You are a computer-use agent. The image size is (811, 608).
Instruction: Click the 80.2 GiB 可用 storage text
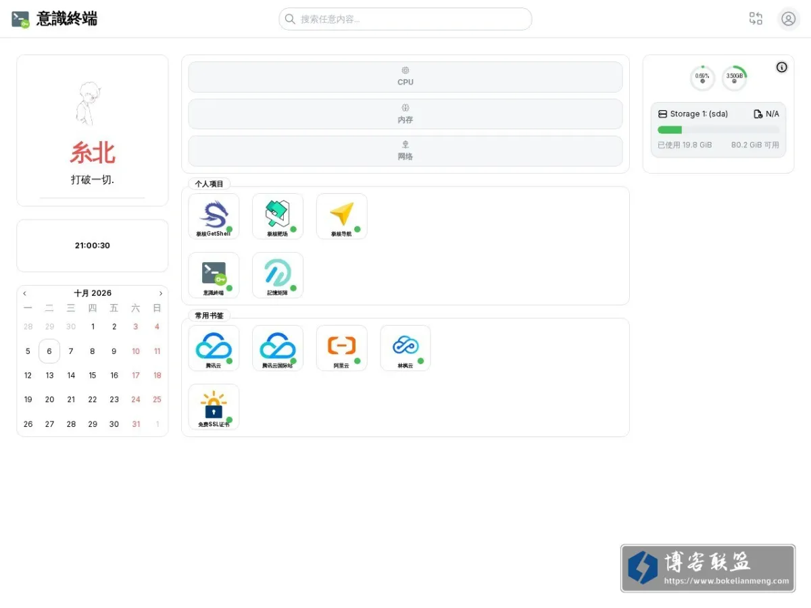(x=755, y=145)
